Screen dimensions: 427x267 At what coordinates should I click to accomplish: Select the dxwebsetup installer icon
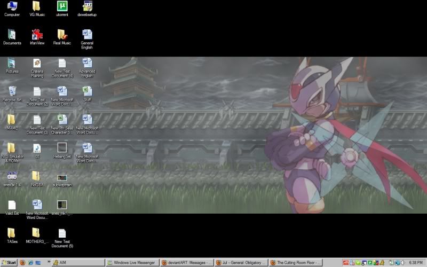tap(87, 6)
